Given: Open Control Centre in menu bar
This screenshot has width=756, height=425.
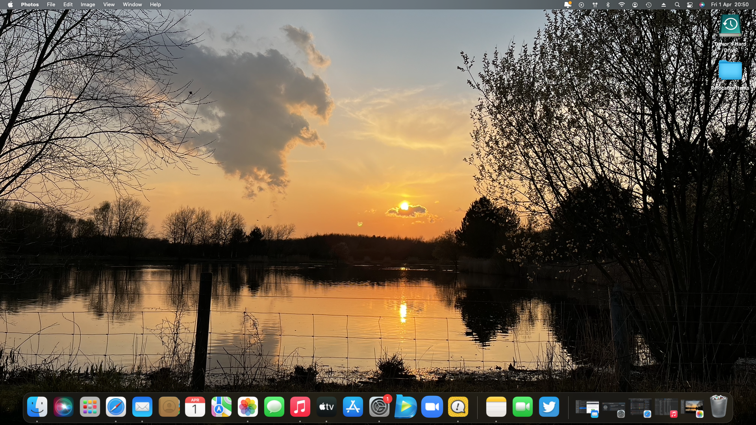Looking at the screenshot, I should click(690, 5).
